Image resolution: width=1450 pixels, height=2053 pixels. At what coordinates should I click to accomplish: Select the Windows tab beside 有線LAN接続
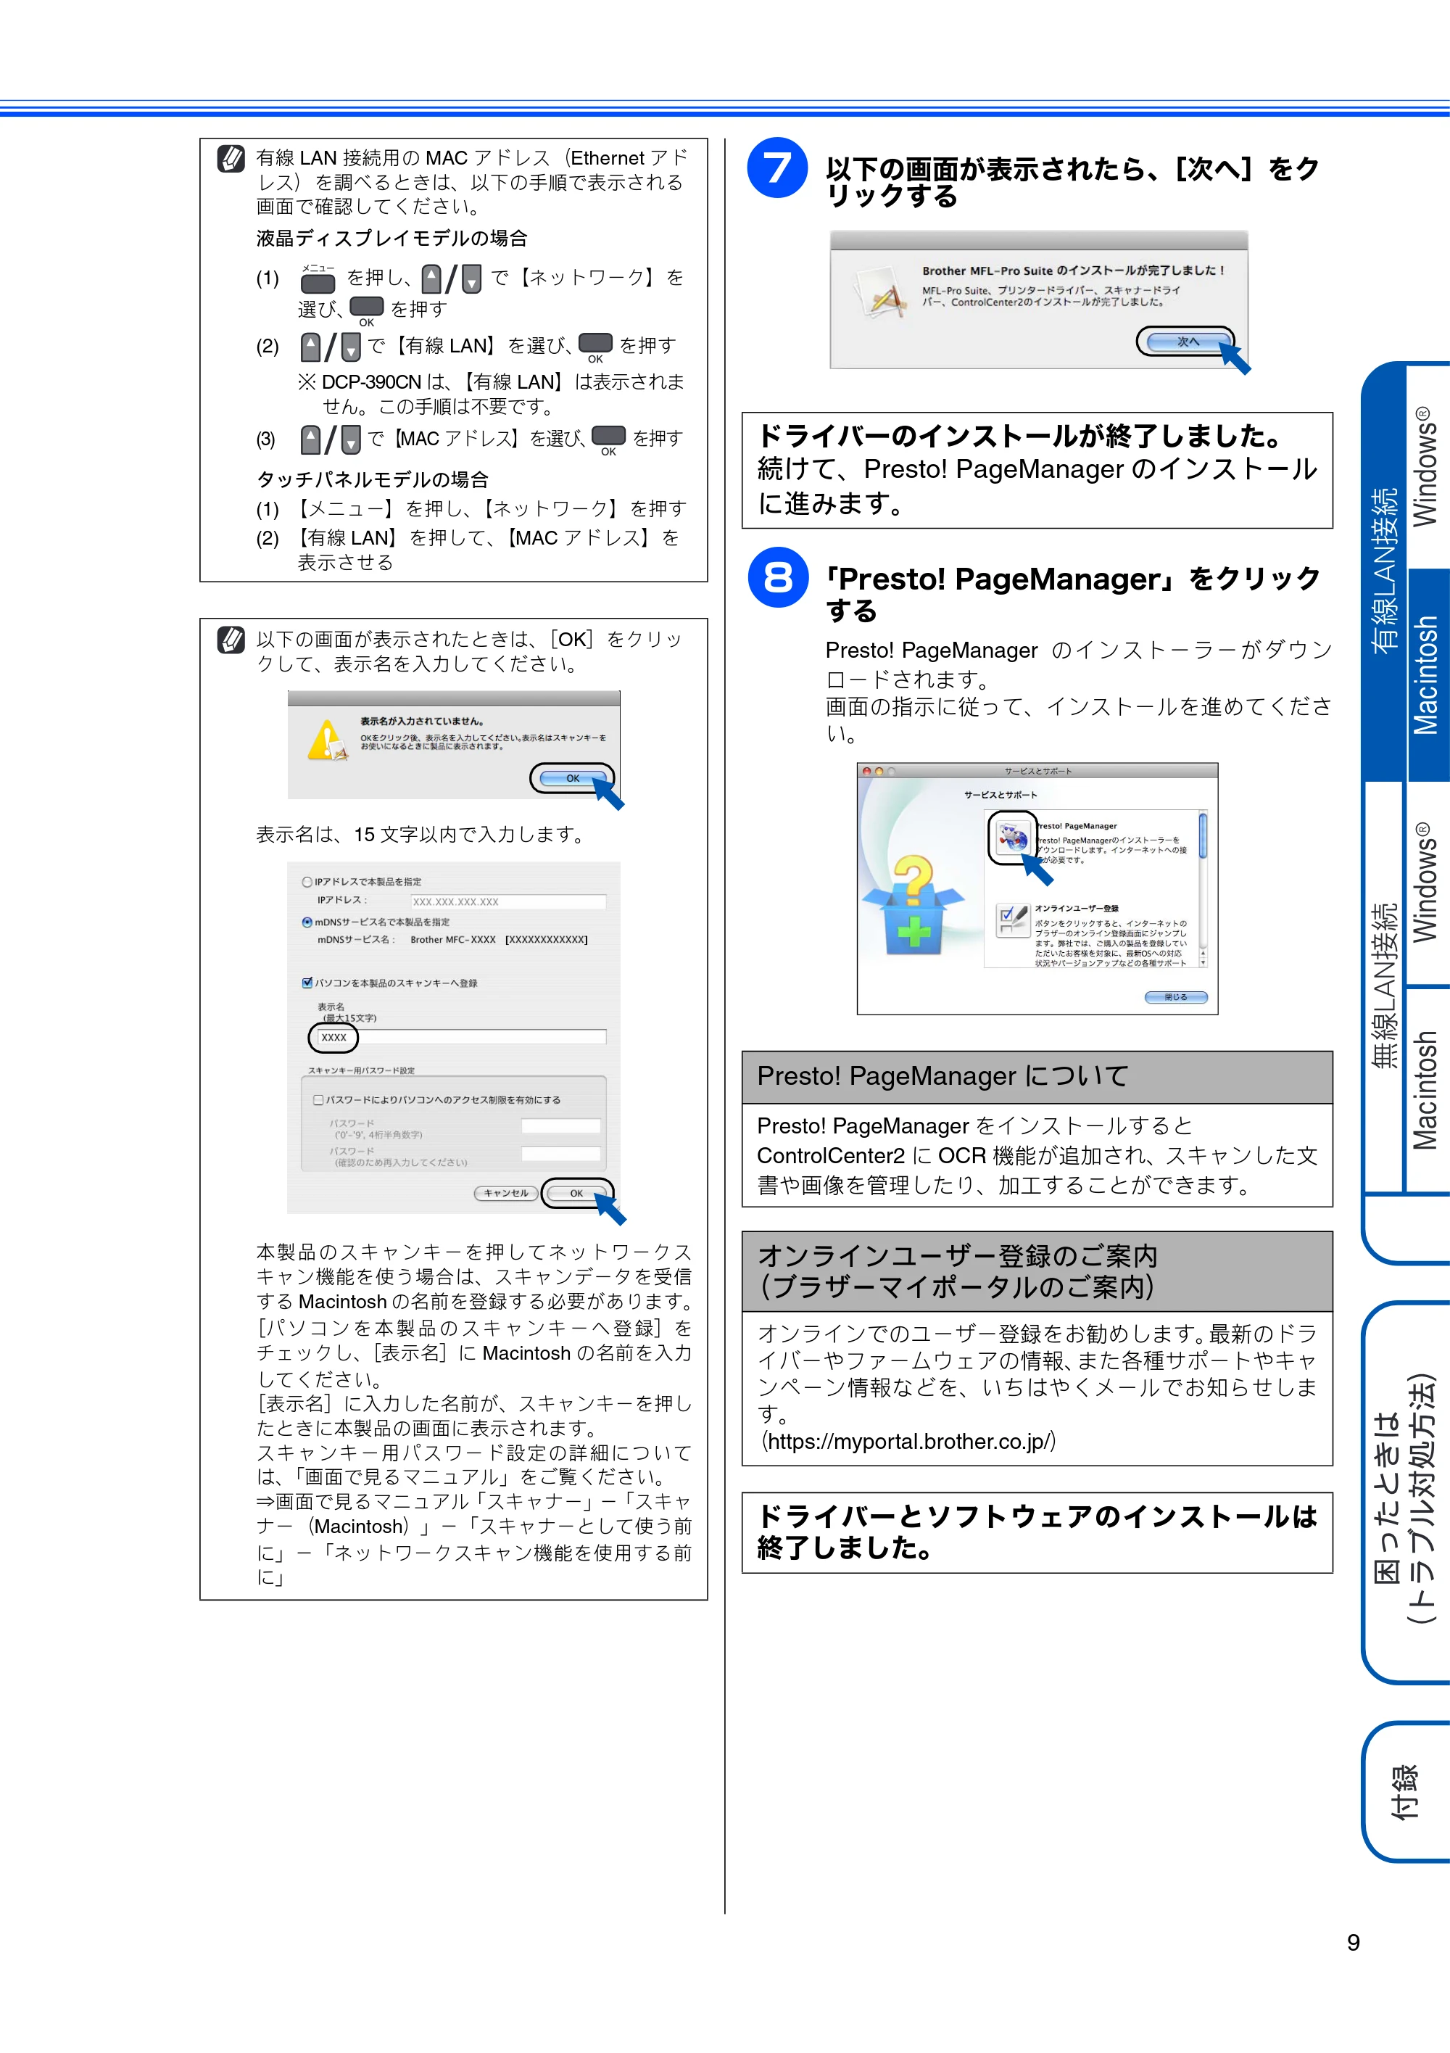pos(1428,467)
